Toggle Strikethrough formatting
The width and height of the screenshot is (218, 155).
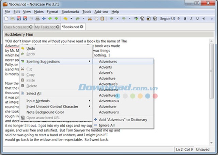click(x=204, y=19)
